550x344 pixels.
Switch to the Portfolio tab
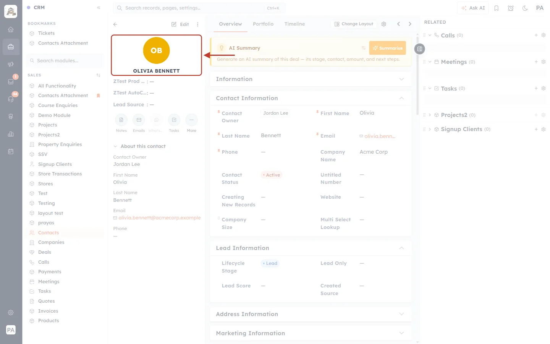click(x=263, y=24)
